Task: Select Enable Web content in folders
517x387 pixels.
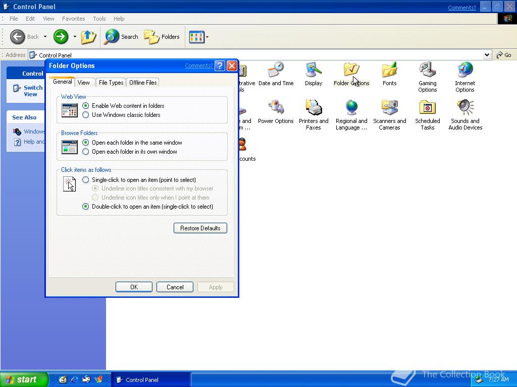Action: [x=86, y=106]
